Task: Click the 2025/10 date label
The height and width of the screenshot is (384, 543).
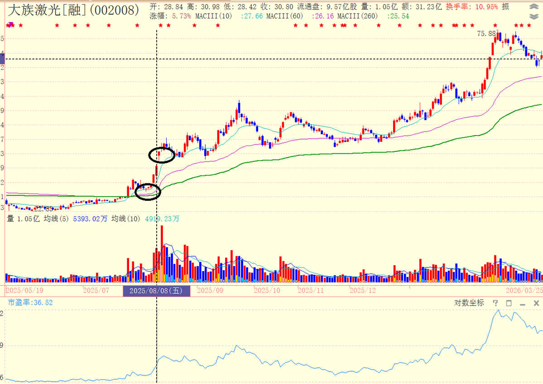Action: click(x=267, y=291)
